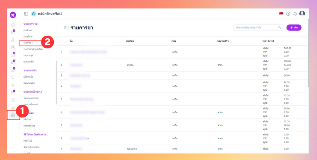
Task: Open the bar chart reports icon
Action: coord(13,108)
